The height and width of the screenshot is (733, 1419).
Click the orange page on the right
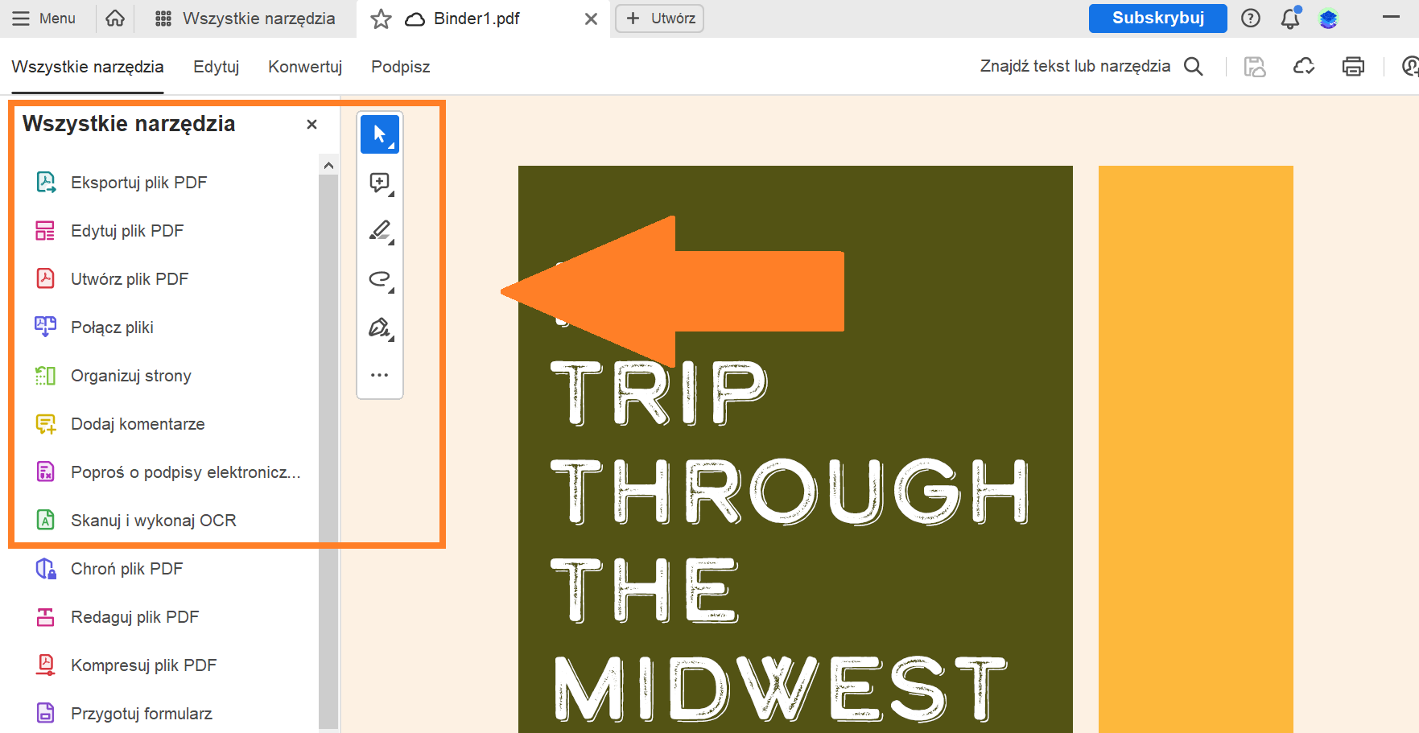click(x=1196, y=449)
